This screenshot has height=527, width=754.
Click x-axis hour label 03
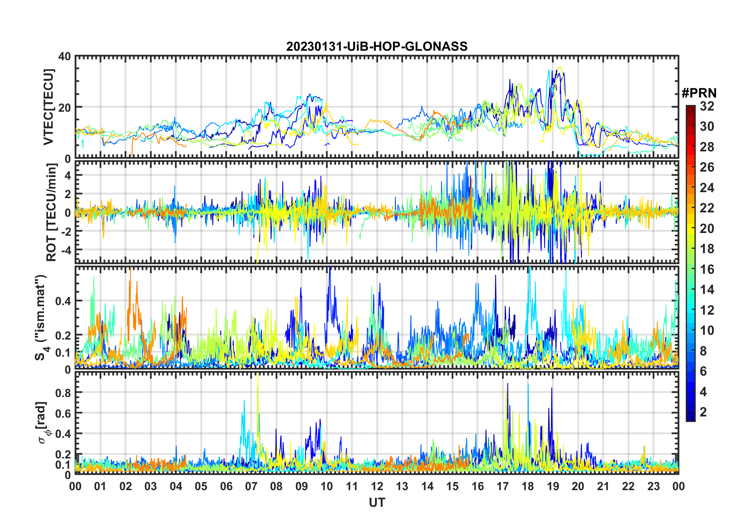click(151, 486)
